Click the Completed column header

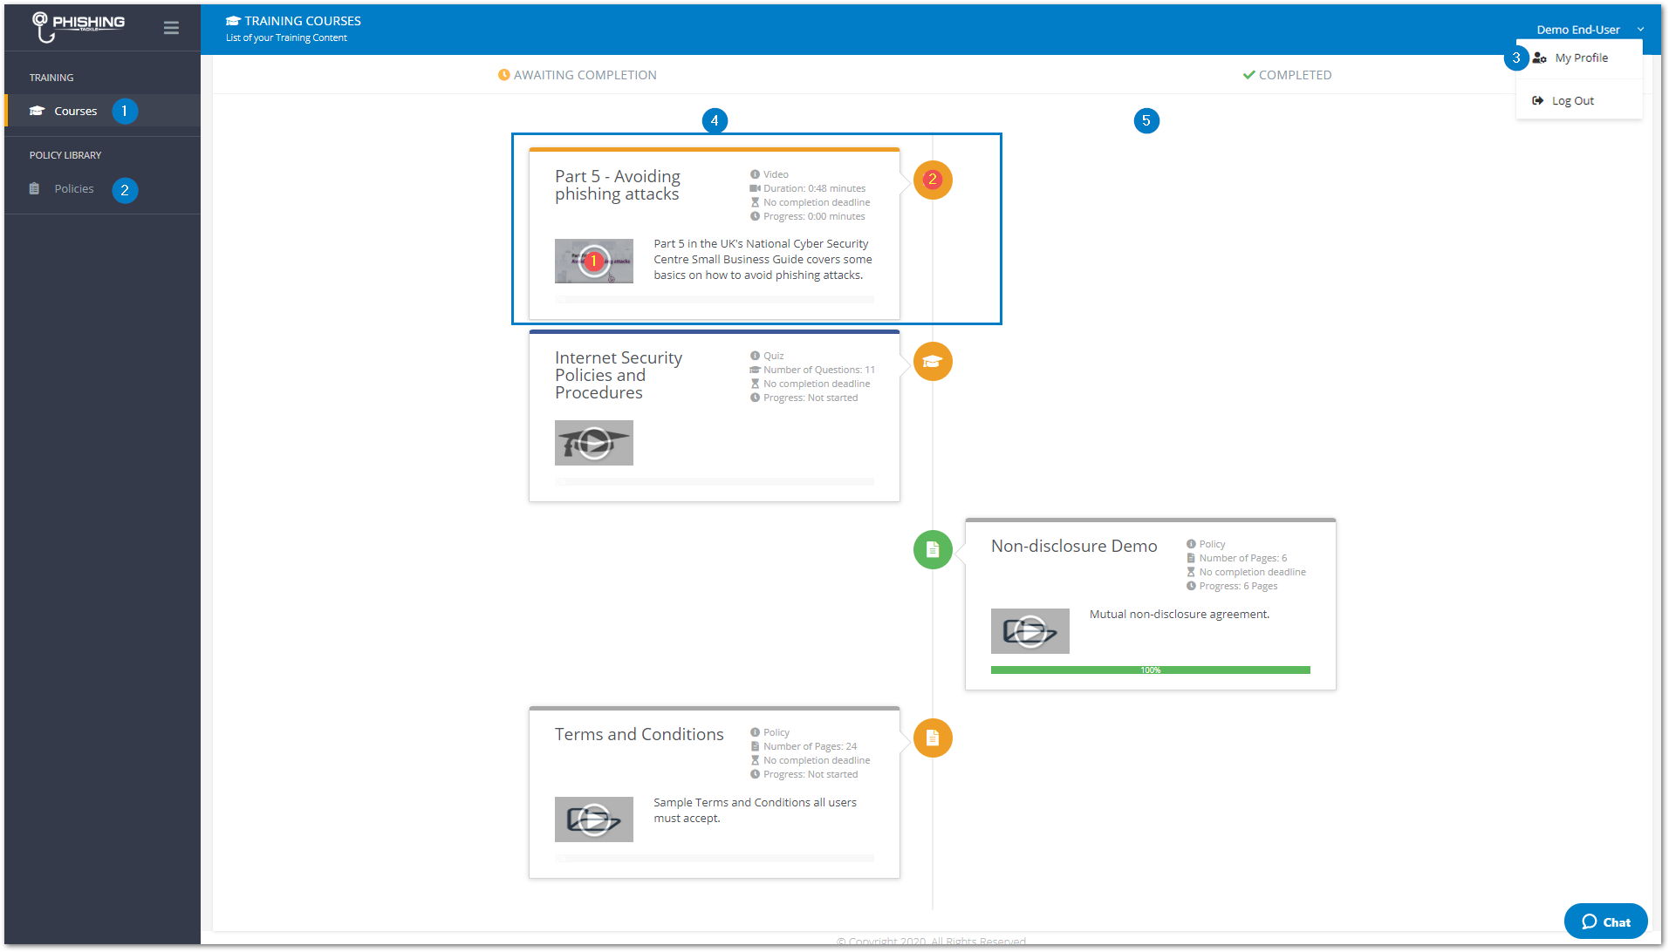(1287, 75)
